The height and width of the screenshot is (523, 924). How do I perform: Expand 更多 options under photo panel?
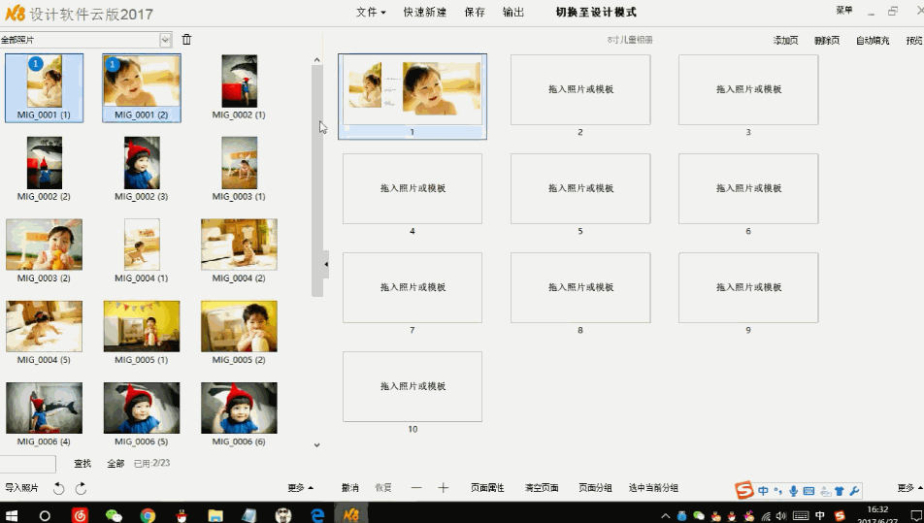300,488
